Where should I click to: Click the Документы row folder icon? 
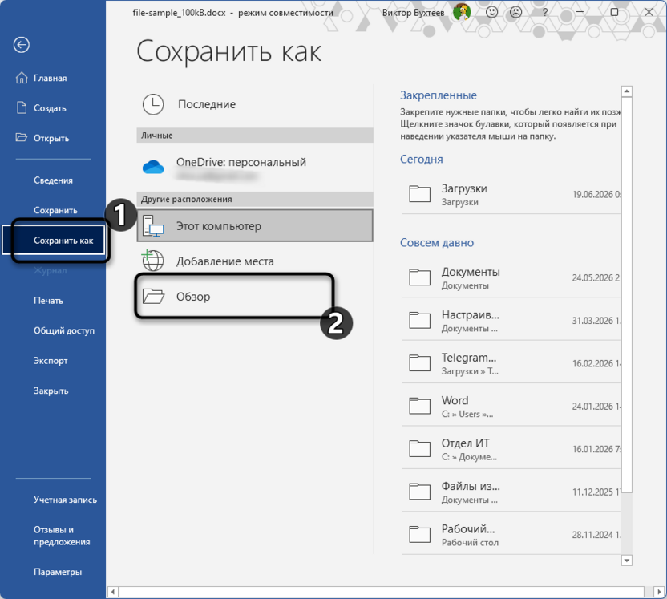(x=419, y=277)
